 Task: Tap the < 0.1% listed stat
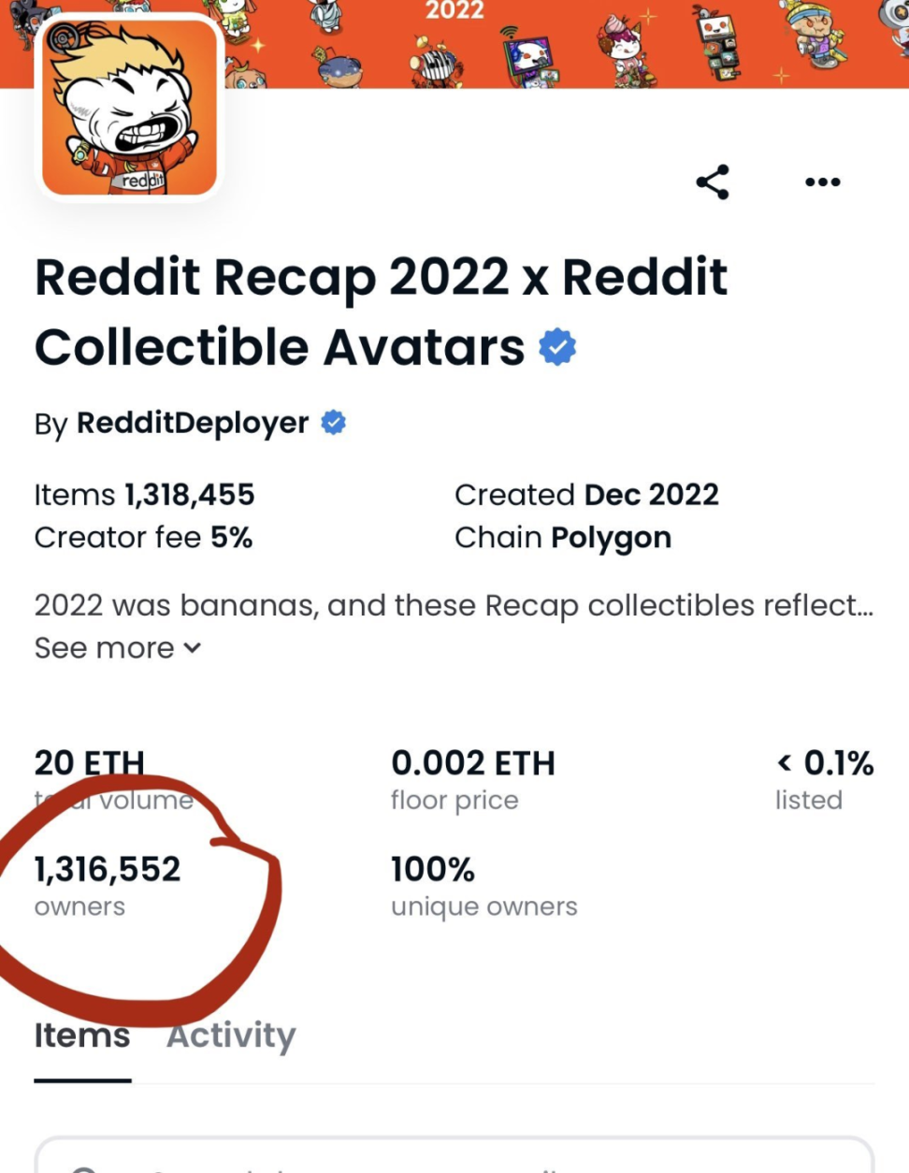(824, 778)
